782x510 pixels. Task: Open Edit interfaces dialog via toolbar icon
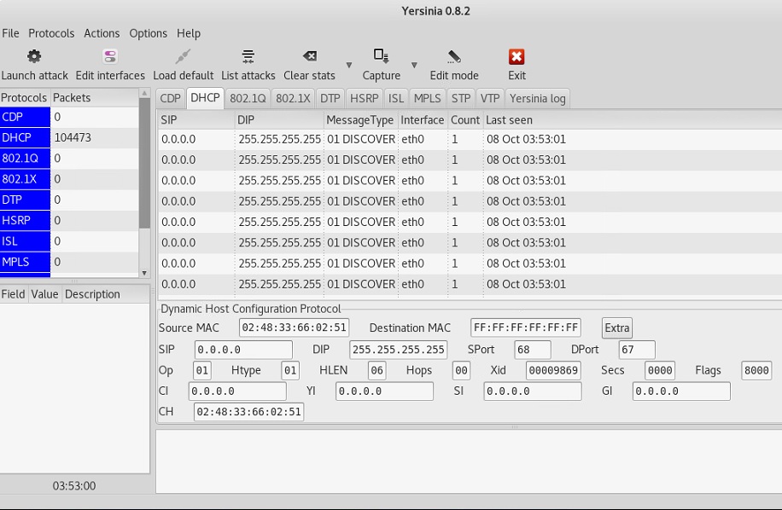coord(109,55)
